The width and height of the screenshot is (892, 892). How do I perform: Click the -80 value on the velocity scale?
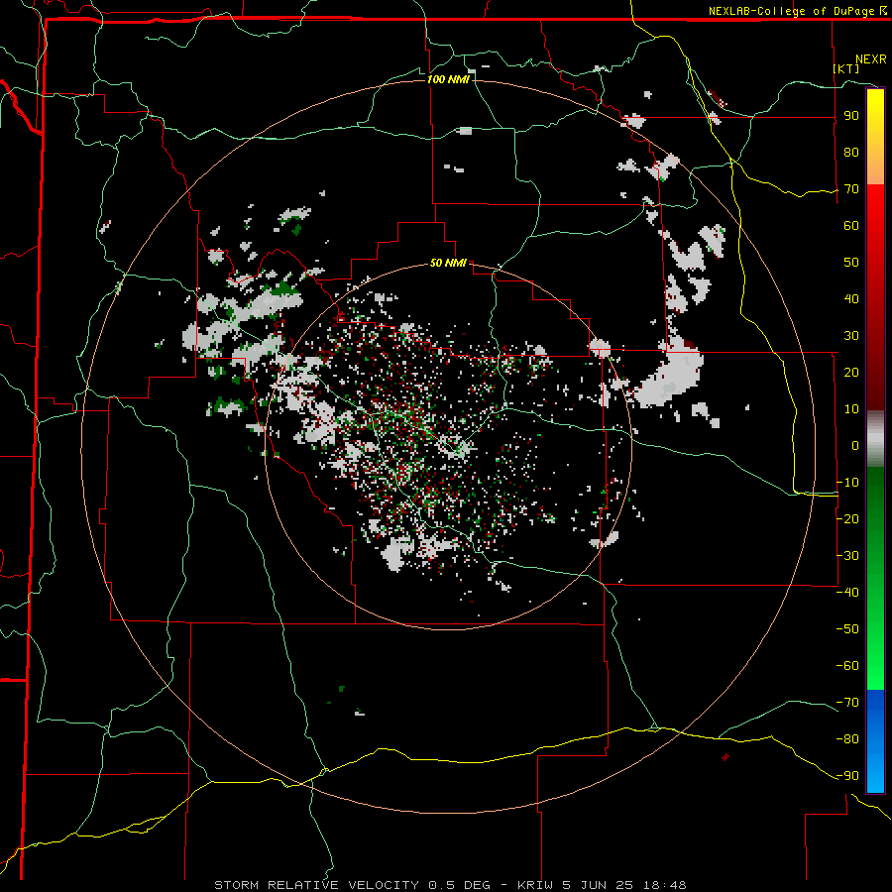point(847,739)
